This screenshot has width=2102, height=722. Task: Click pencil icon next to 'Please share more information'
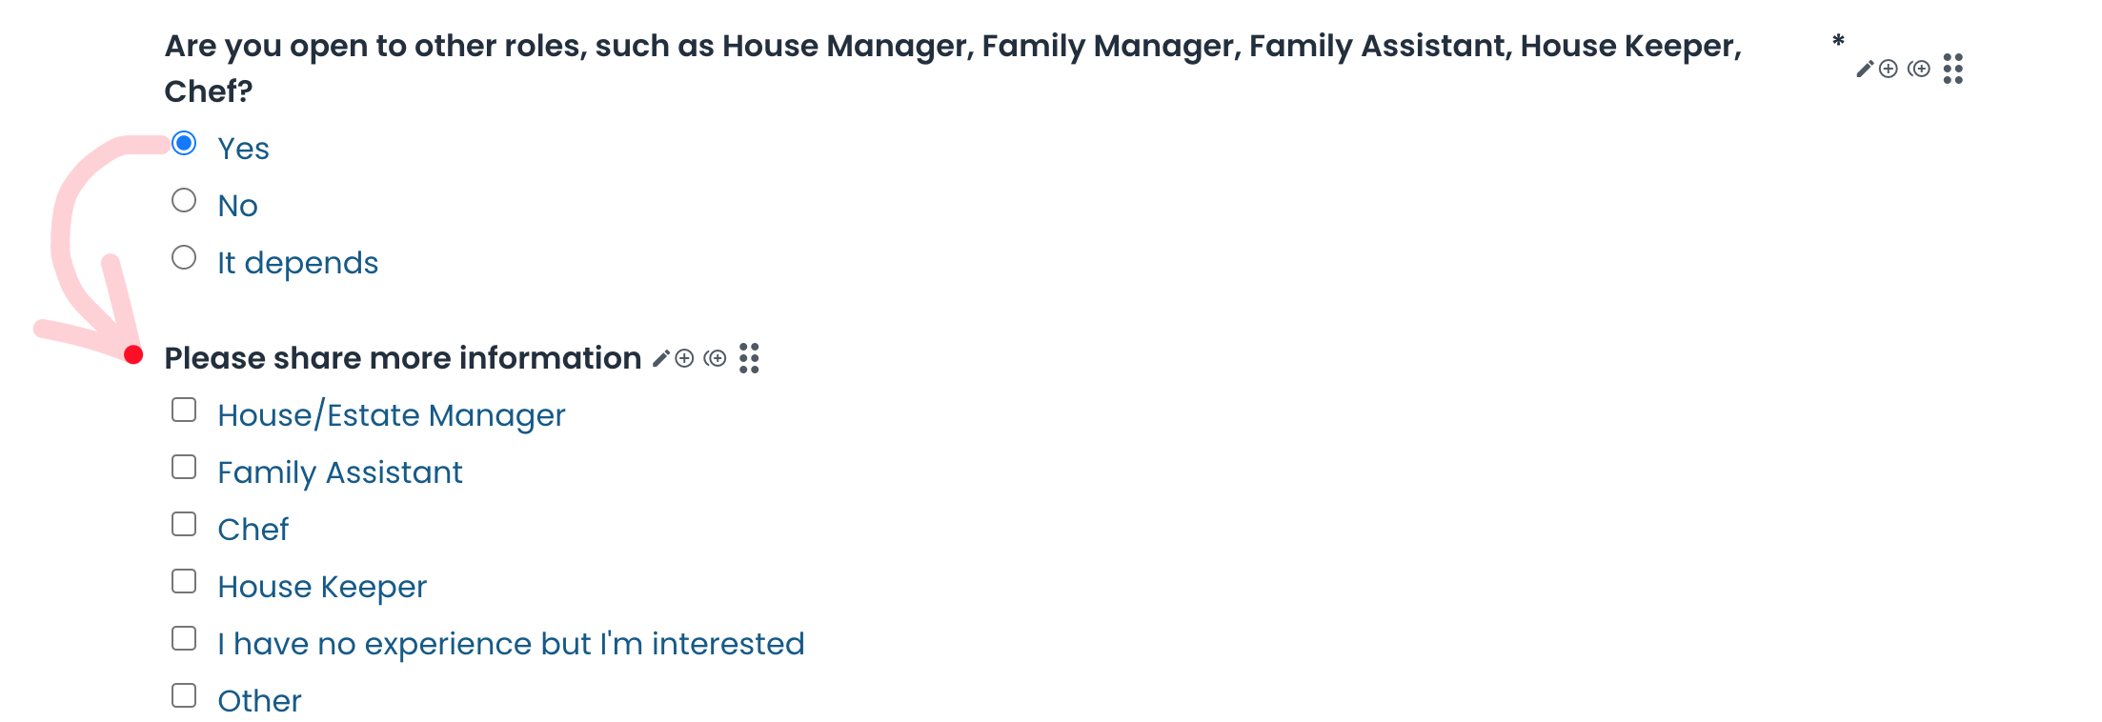pos(660,358)
